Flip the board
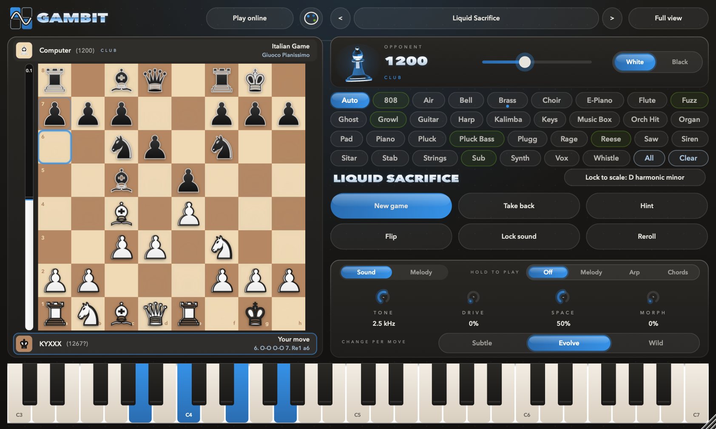Screen dimensions: 716x429 [391, 237]
